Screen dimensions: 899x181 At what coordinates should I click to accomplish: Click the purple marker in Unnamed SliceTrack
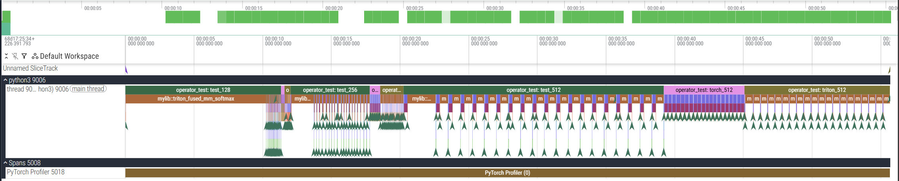pyautogui.click(x=126, y=70)
